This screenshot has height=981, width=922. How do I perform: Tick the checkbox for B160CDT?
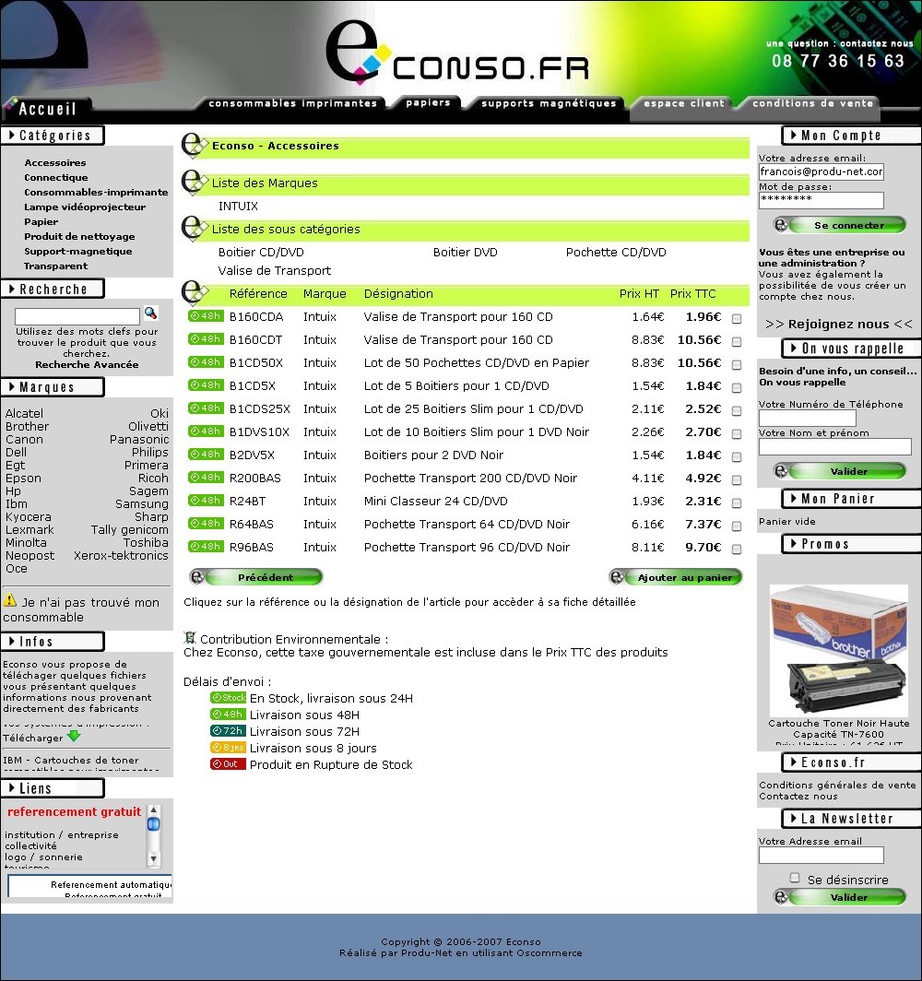pyautogui.click(x=737, y=341)
